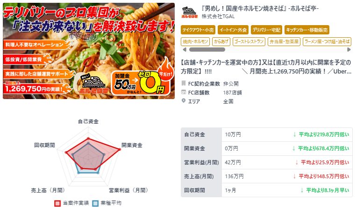Click the 開業資金 data point on radar chart
Screen dimensions: 356x207
(120, 149)
